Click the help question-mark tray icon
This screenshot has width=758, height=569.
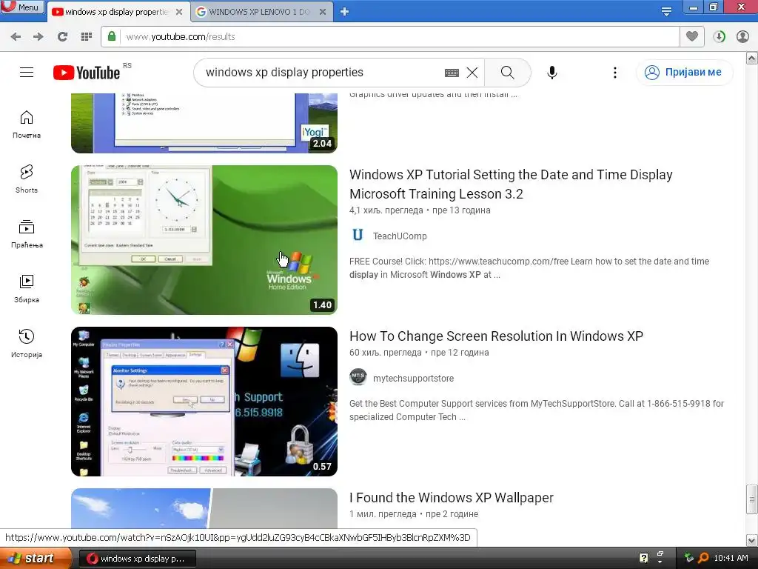click(x=643, y=558)
